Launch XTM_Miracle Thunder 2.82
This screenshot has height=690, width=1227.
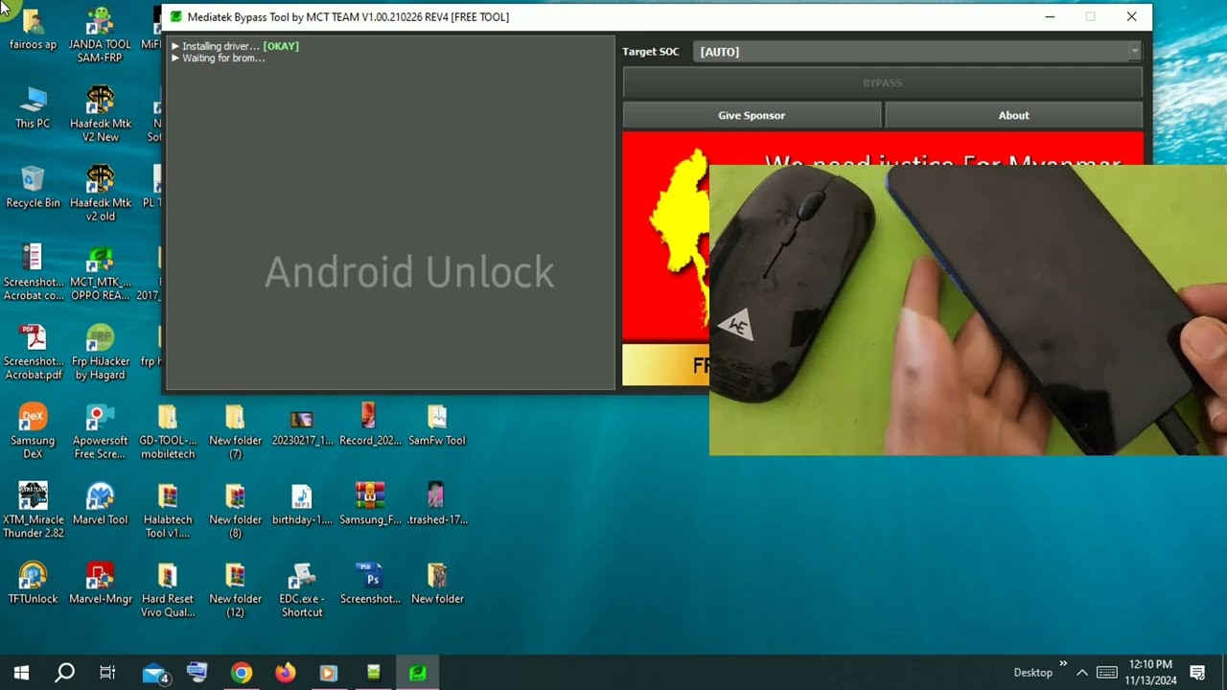pos(33,511)
